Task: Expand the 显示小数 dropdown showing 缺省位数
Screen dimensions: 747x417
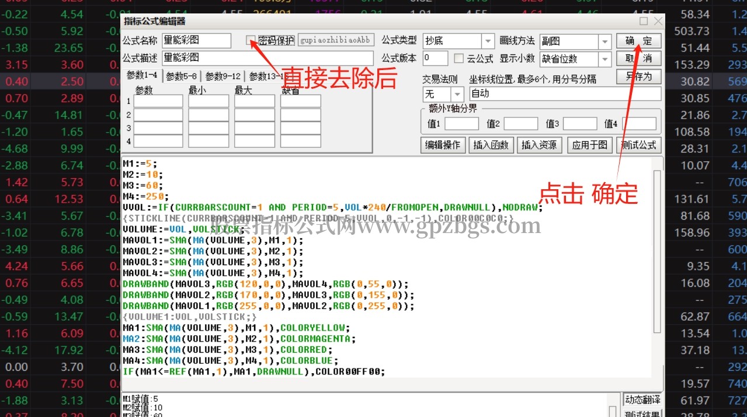Action: click(x=606, y=59)
